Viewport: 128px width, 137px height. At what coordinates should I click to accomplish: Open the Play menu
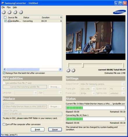point(9,7)
